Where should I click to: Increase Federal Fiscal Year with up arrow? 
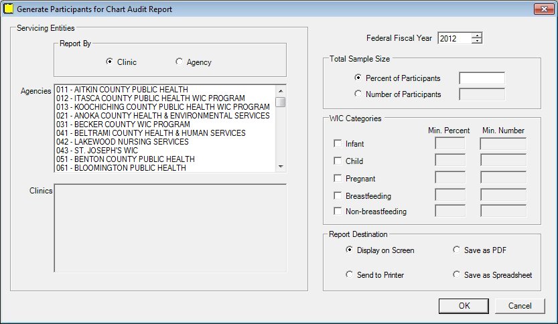pos(477,35)
